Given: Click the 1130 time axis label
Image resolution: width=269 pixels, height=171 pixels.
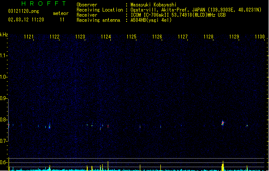Looking at the screenshot, I should click(260, 37).
